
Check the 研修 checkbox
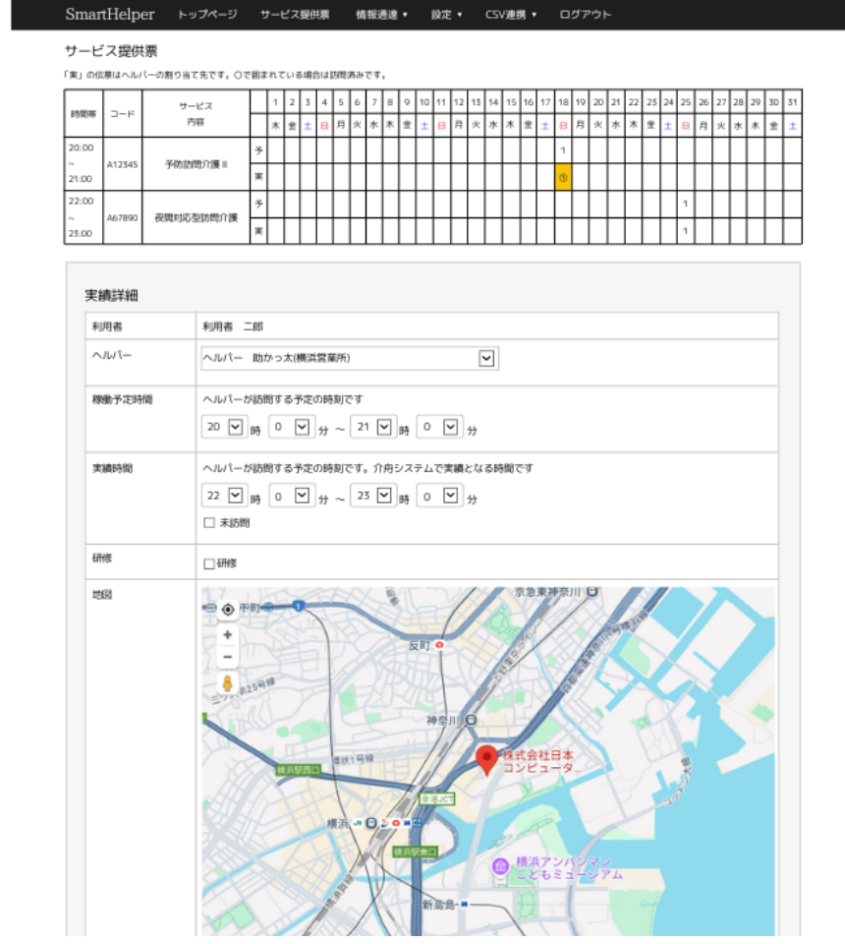tap(208, 563)
